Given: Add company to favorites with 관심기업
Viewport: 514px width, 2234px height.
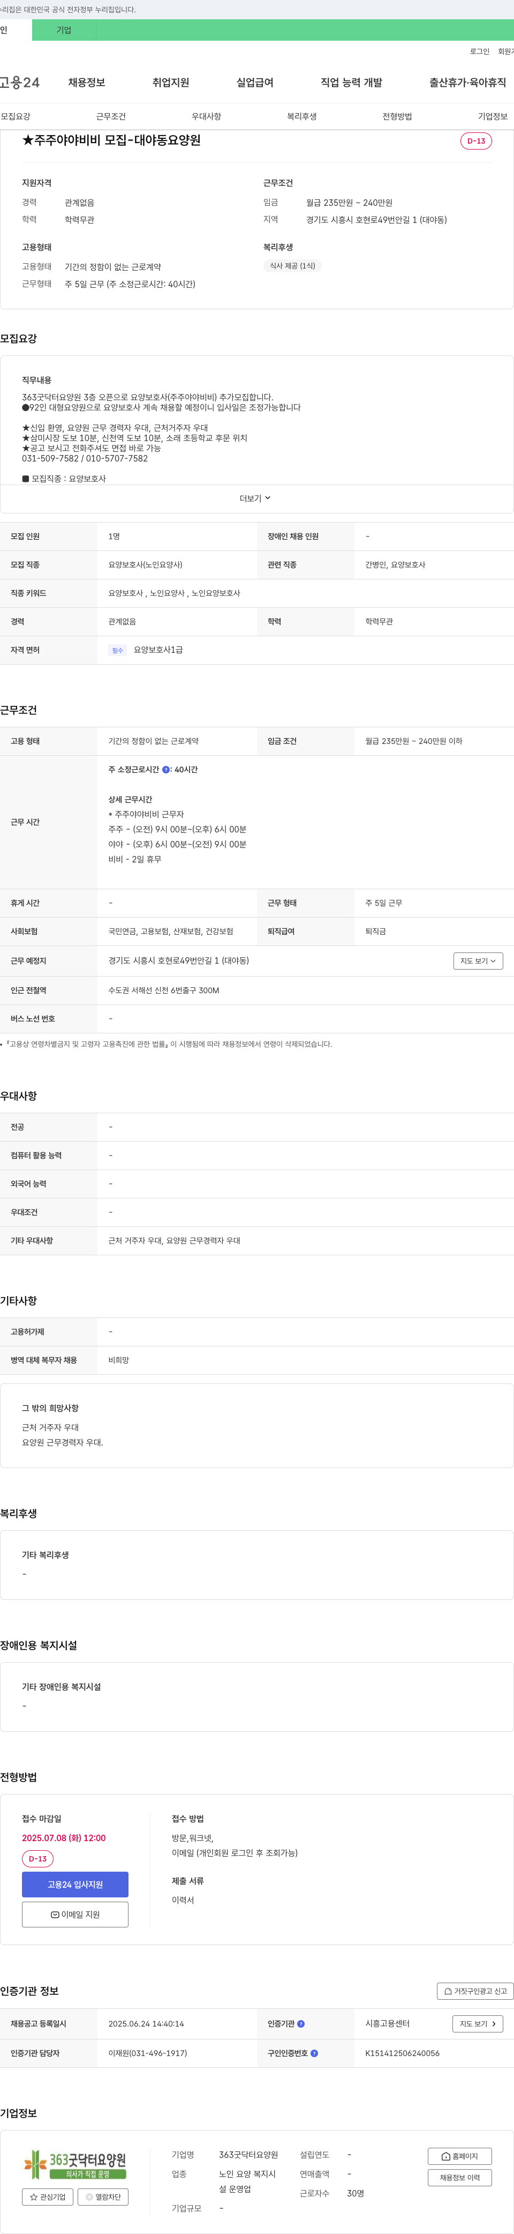Looking at the screenshot, I should coord(48,2196).
